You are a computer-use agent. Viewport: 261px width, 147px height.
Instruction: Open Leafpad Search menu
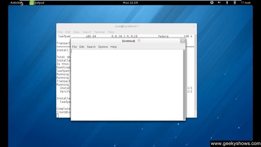tap(91, 47)
